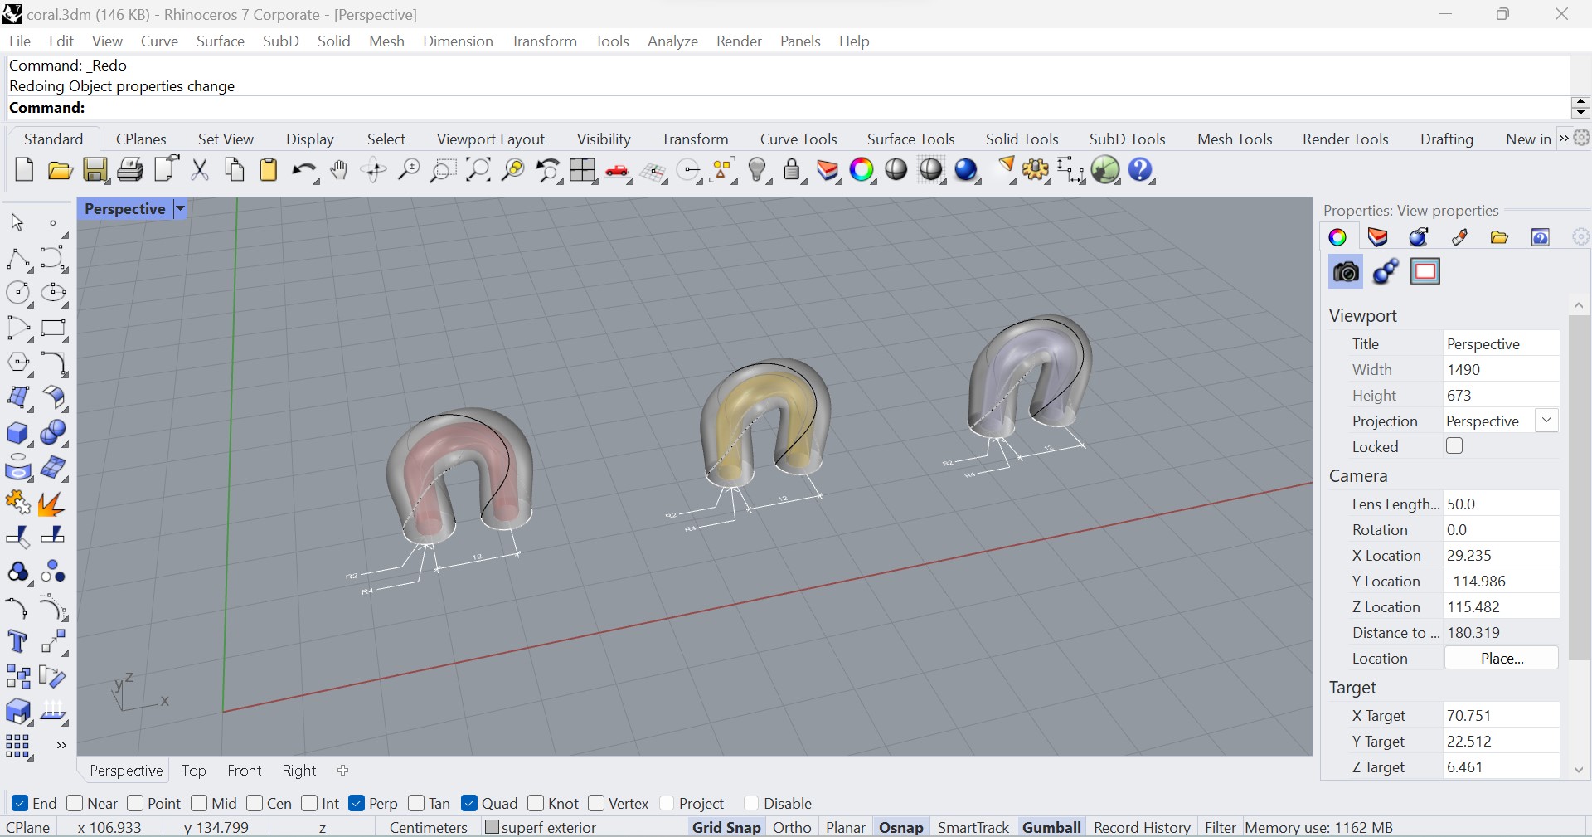1592x837 pixels.
Task: Open the SubD menu
Action: click(280, 41)
